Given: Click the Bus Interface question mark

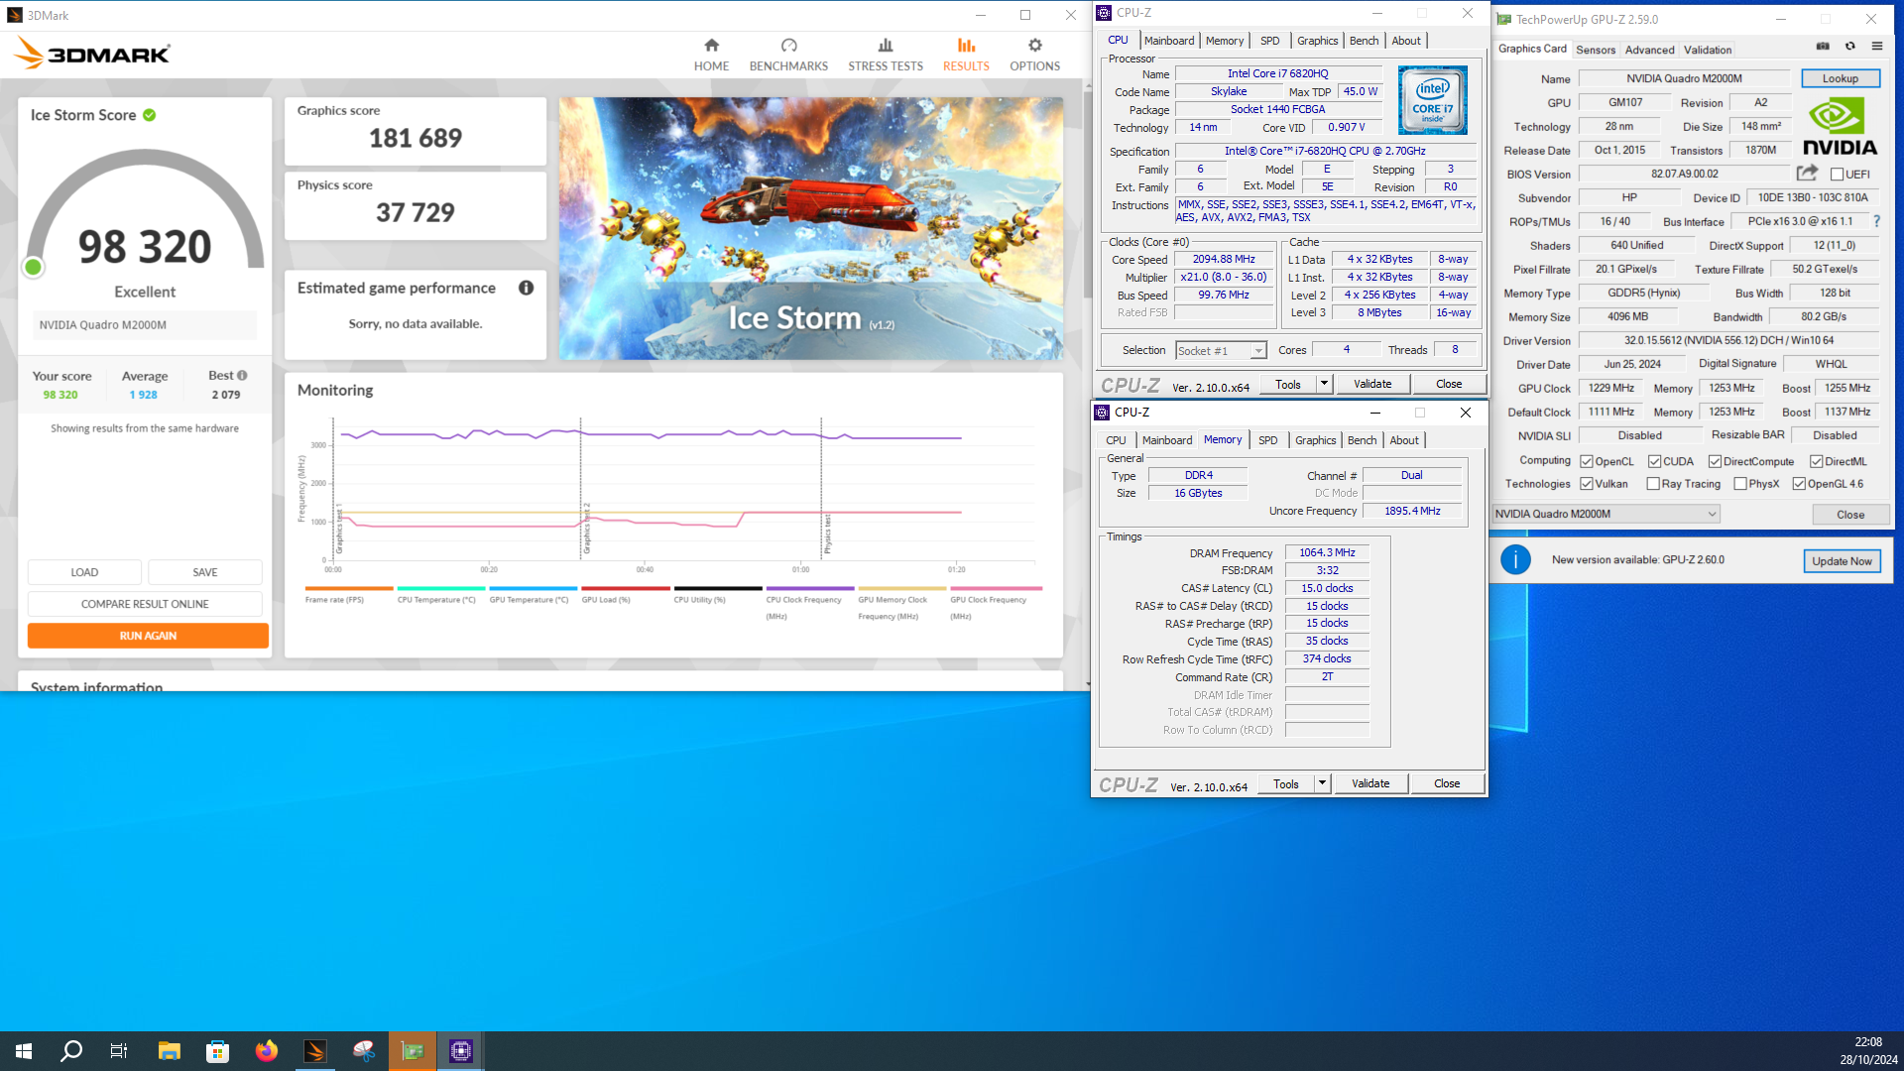Looking at the screenshot, I should point(1876,221).
